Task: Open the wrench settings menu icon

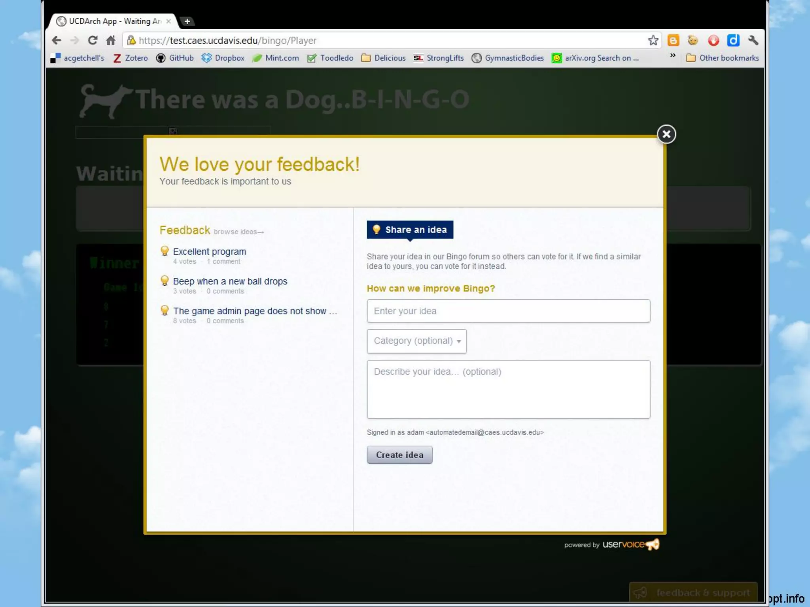Action: click(x=753, y=40)
